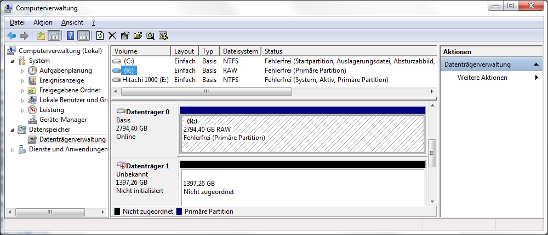Image resolution: width=548 pixels, height=235 pixels.
Task: Collapse the Datenspeicher node
Action: click(13, 130)
